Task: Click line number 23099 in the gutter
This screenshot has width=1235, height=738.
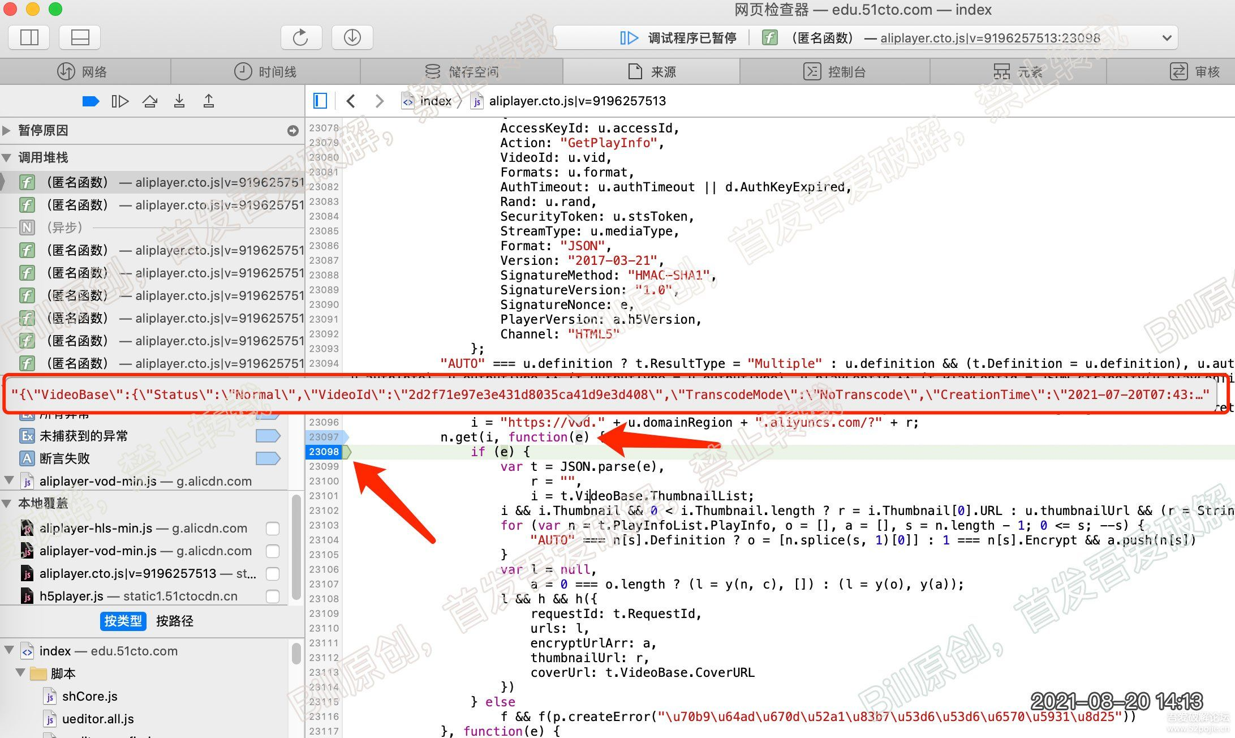Action: point(324,466)
